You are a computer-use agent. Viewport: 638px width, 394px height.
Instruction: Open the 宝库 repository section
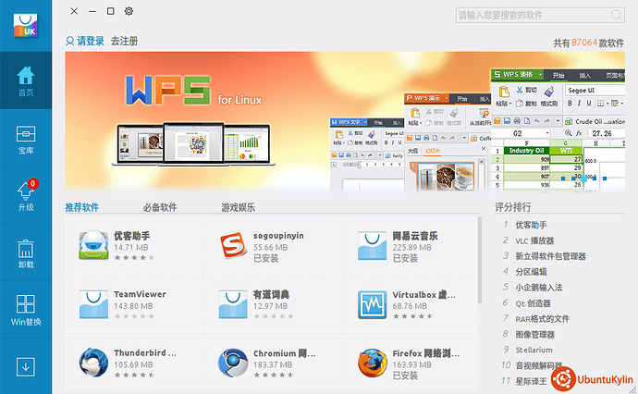(x=26, y=140)
